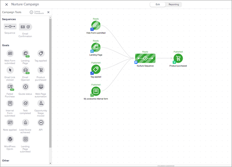Choose the Product purchased goal in tools panel
The height and width of the screenshot is (167, 232).
[x=41, y=70]
